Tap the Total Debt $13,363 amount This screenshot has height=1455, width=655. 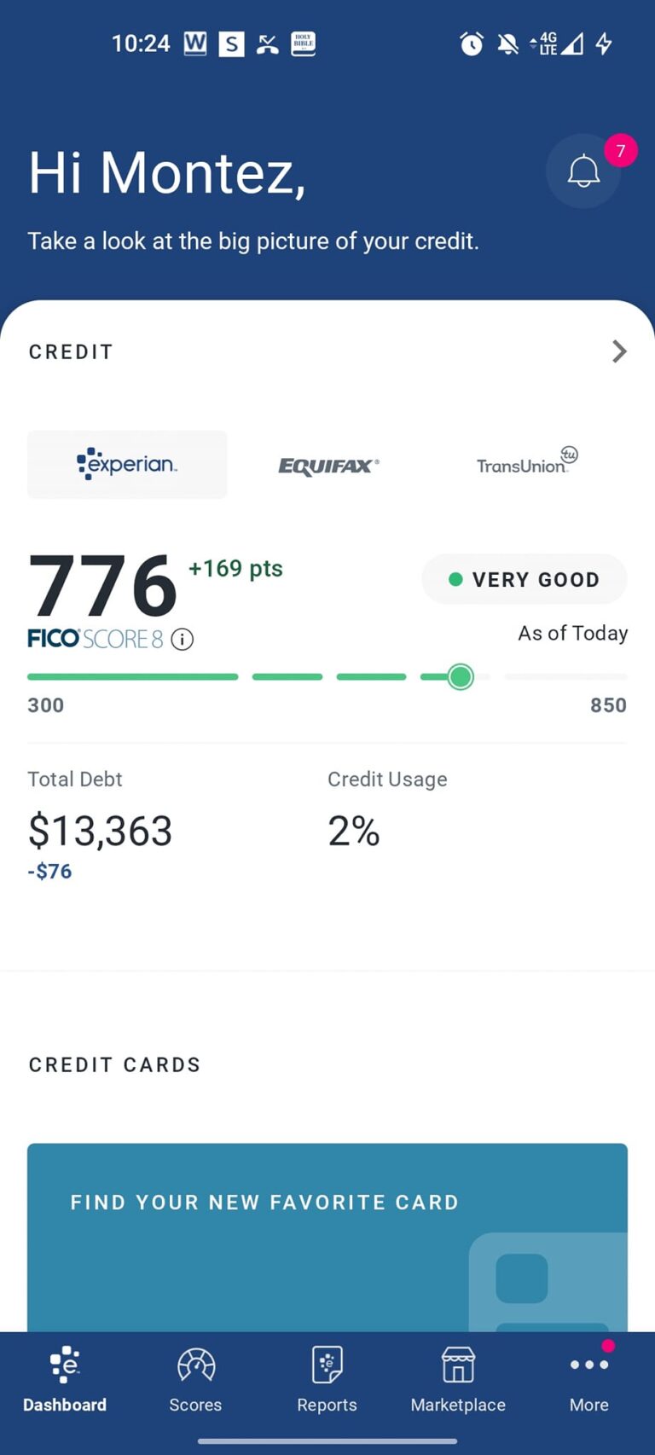(100, 831)
